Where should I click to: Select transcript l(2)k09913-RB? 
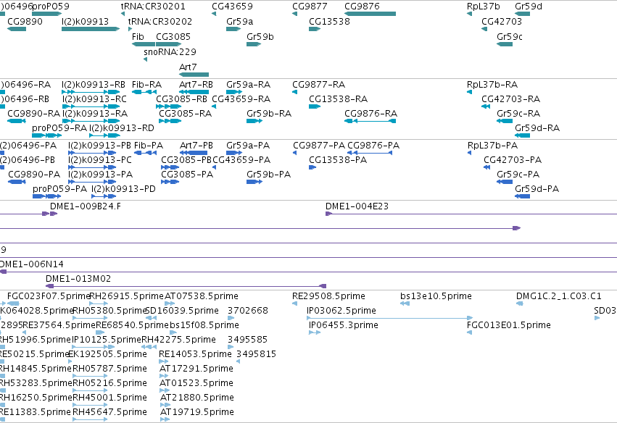(x=91, y=92)
